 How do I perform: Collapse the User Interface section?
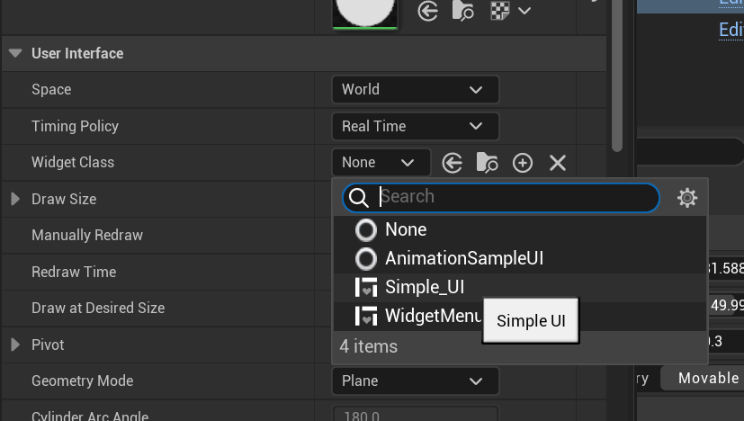point(14,53)
